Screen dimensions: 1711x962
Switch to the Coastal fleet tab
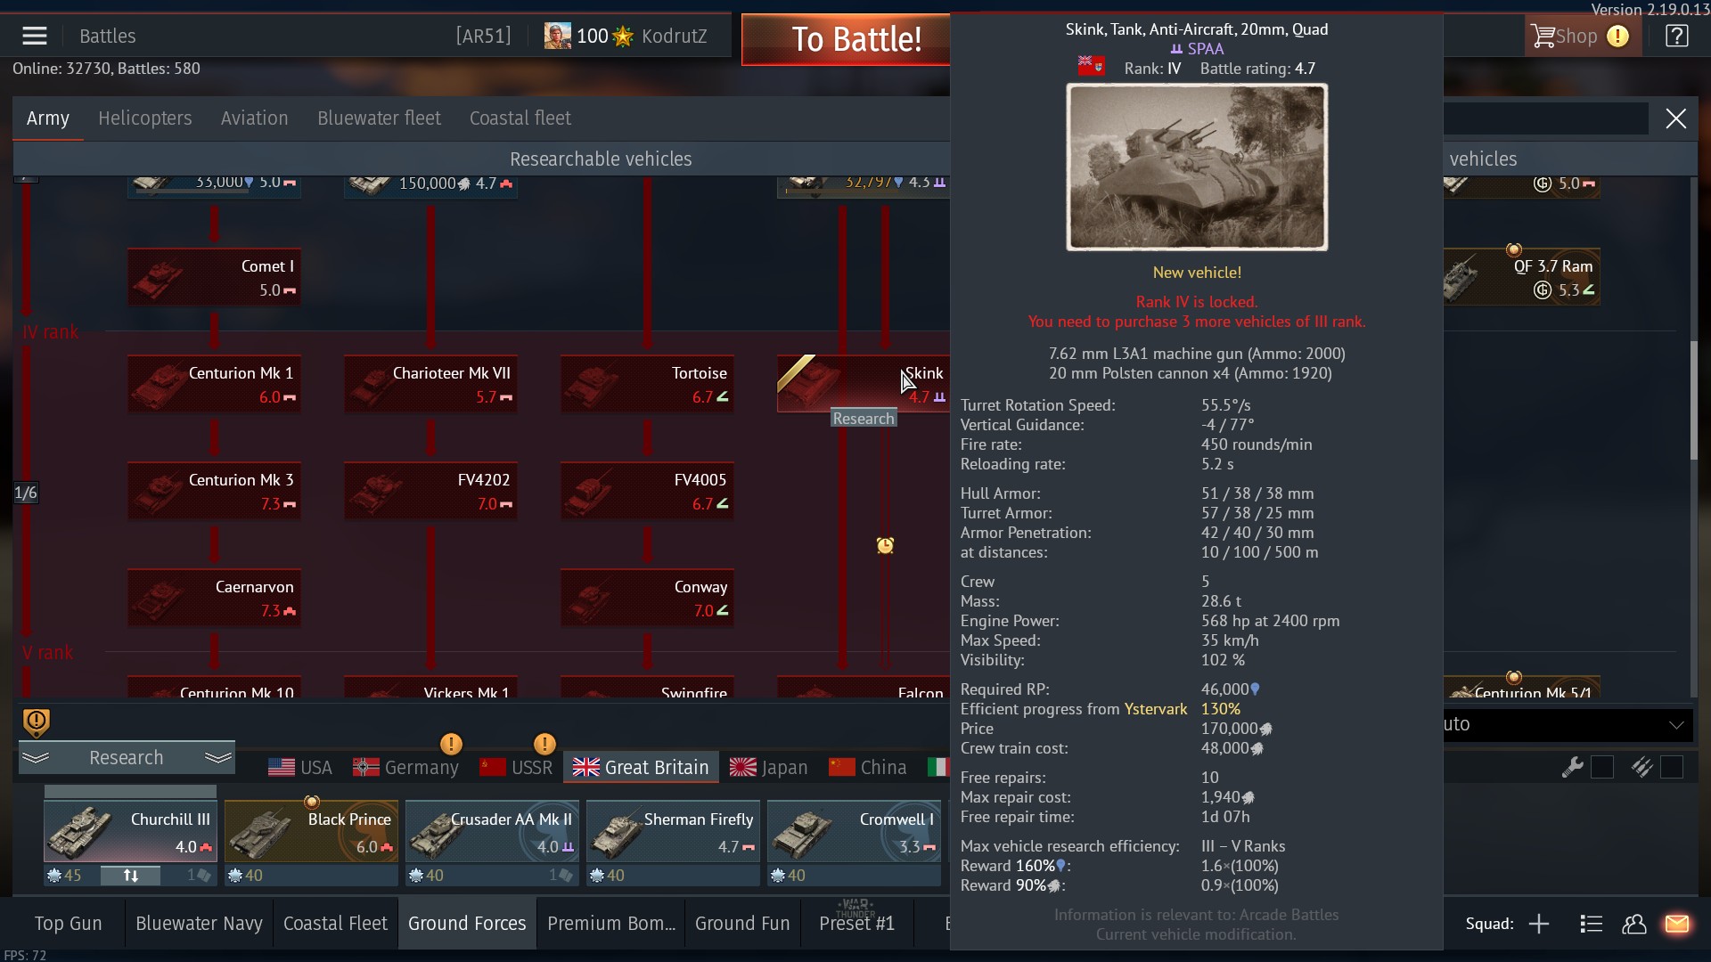point(520,118)
